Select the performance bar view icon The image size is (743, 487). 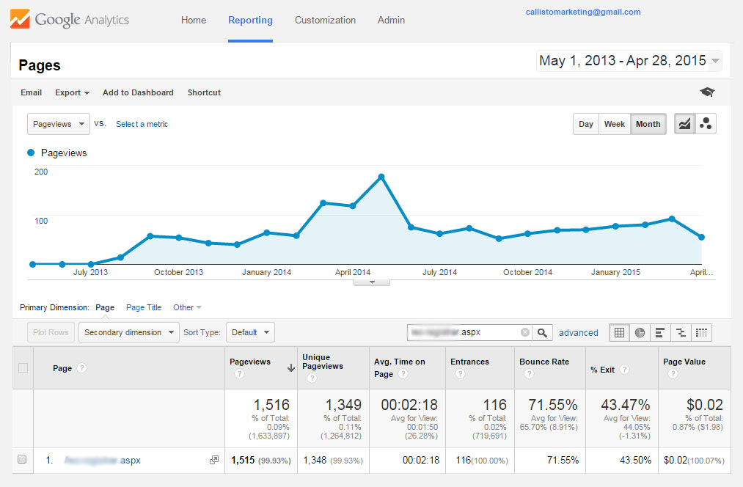[x=660, y=332]
